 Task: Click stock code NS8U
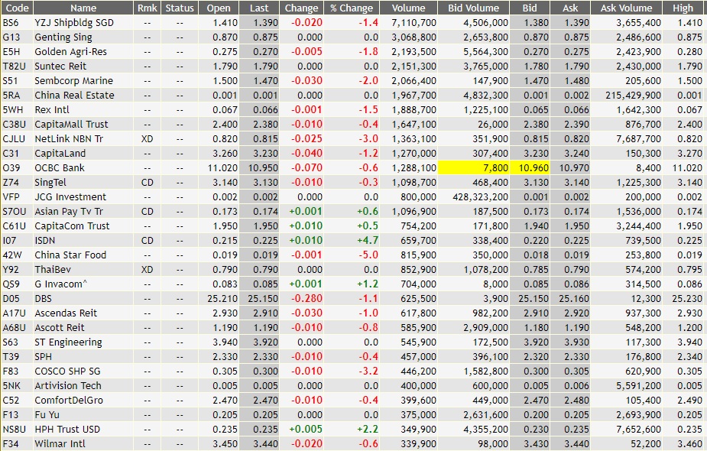coord(14,430)
